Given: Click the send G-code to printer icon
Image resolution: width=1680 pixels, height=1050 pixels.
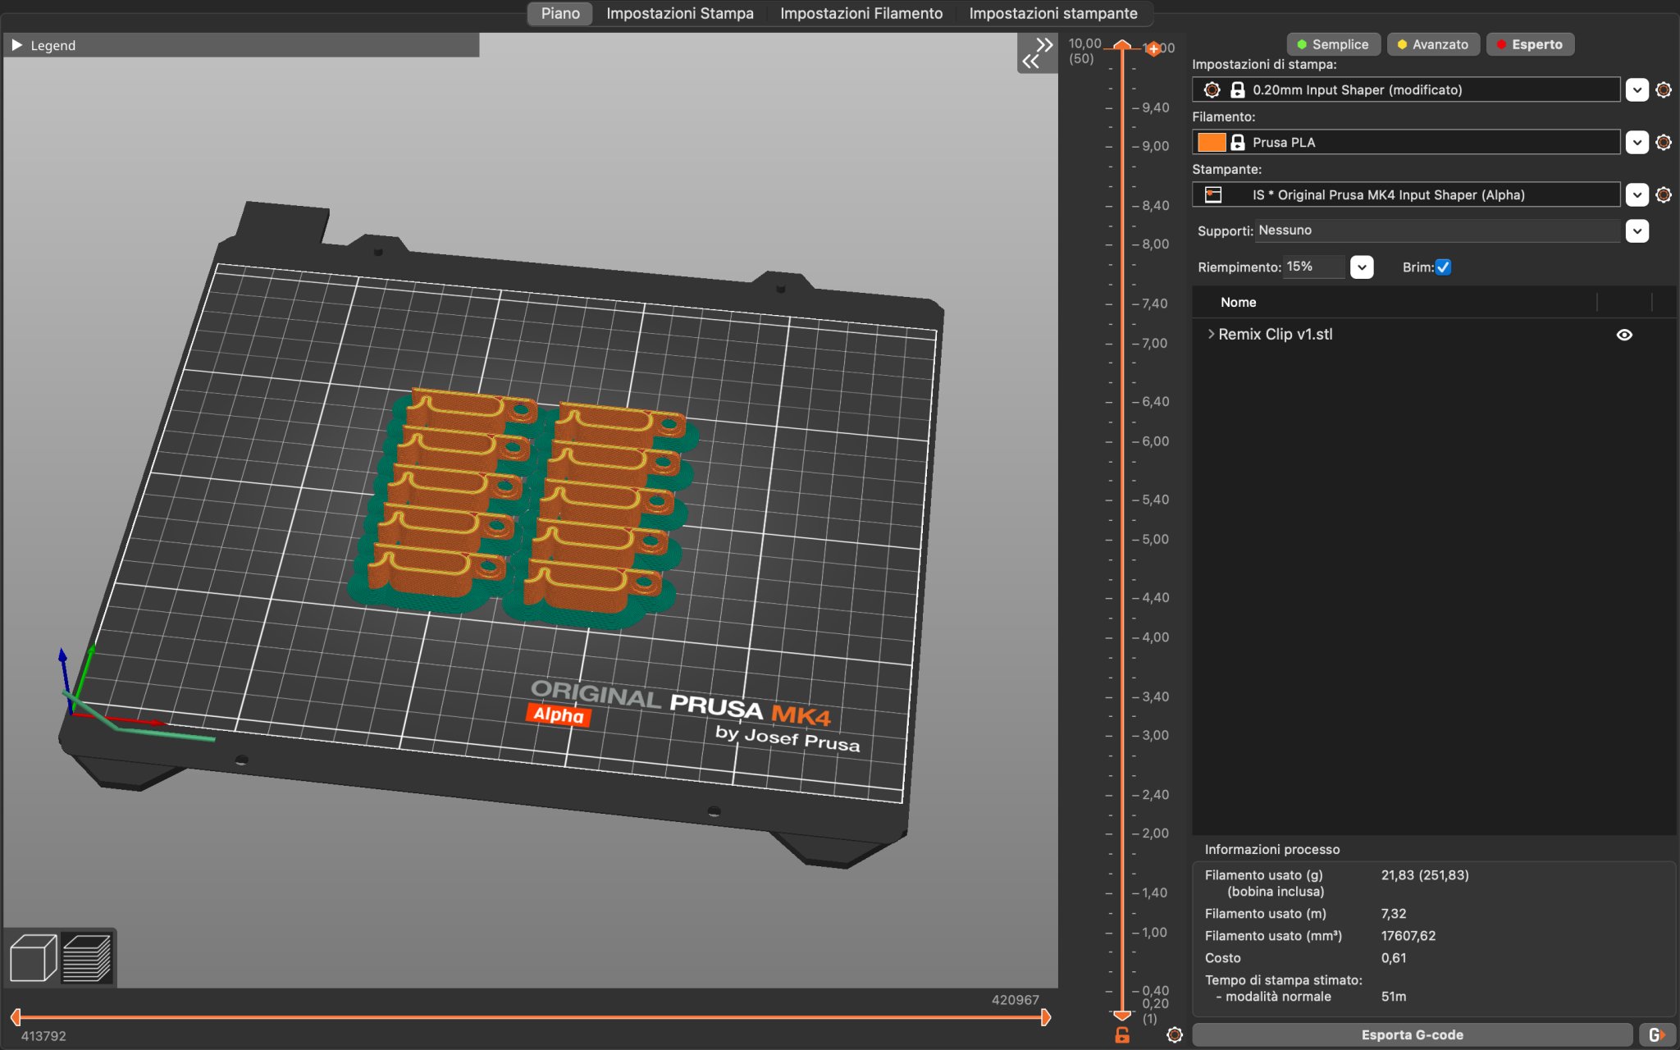Looking at the screenshot, I should click(x=1656, y=1035).
